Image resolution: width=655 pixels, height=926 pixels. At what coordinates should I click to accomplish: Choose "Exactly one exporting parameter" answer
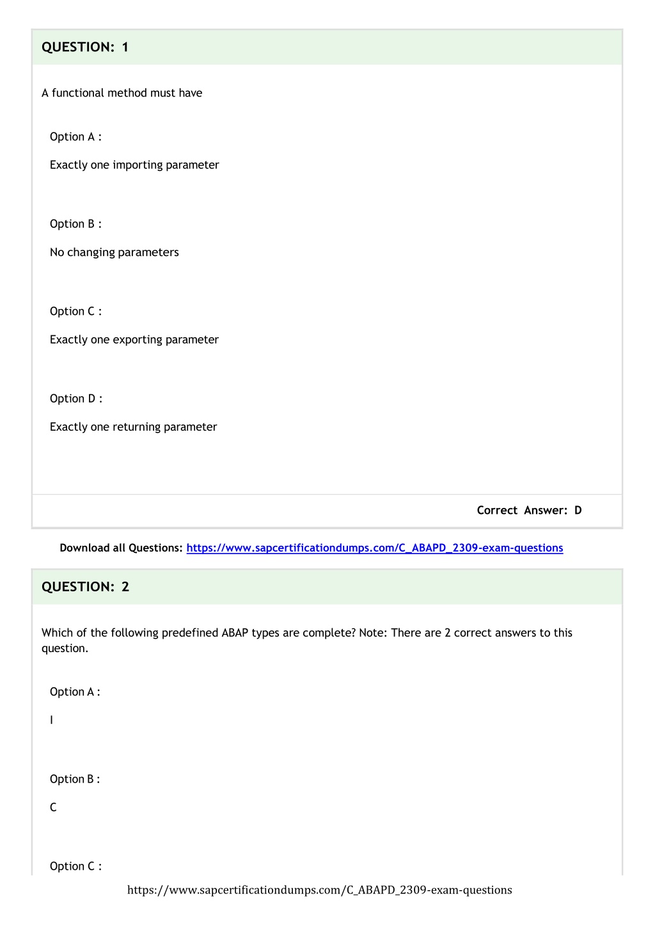(x=134, y=340)
